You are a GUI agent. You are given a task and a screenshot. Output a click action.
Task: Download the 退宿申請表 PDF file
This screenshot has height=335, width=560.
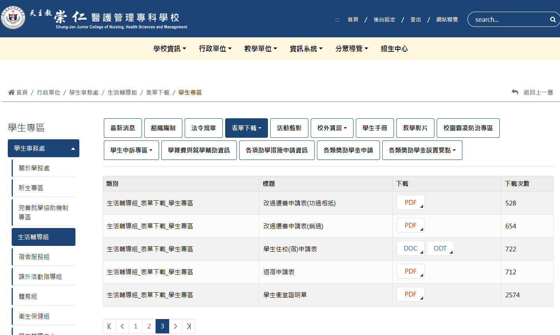[410, 271]
